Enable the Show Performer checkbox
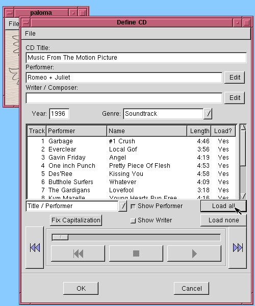 click(x=133, y=206)
